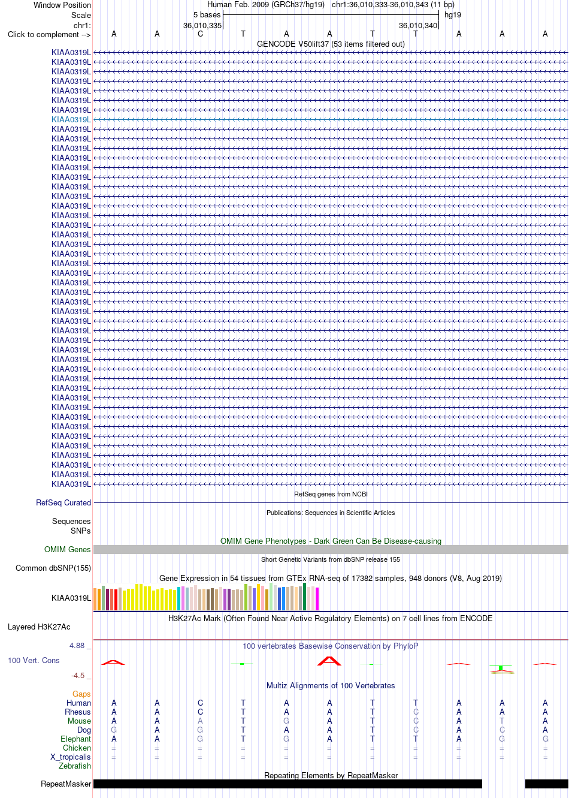Screen dimensions: 569x798
Task: Click the '5 bases' scale bar label
Action: [207, 15]
